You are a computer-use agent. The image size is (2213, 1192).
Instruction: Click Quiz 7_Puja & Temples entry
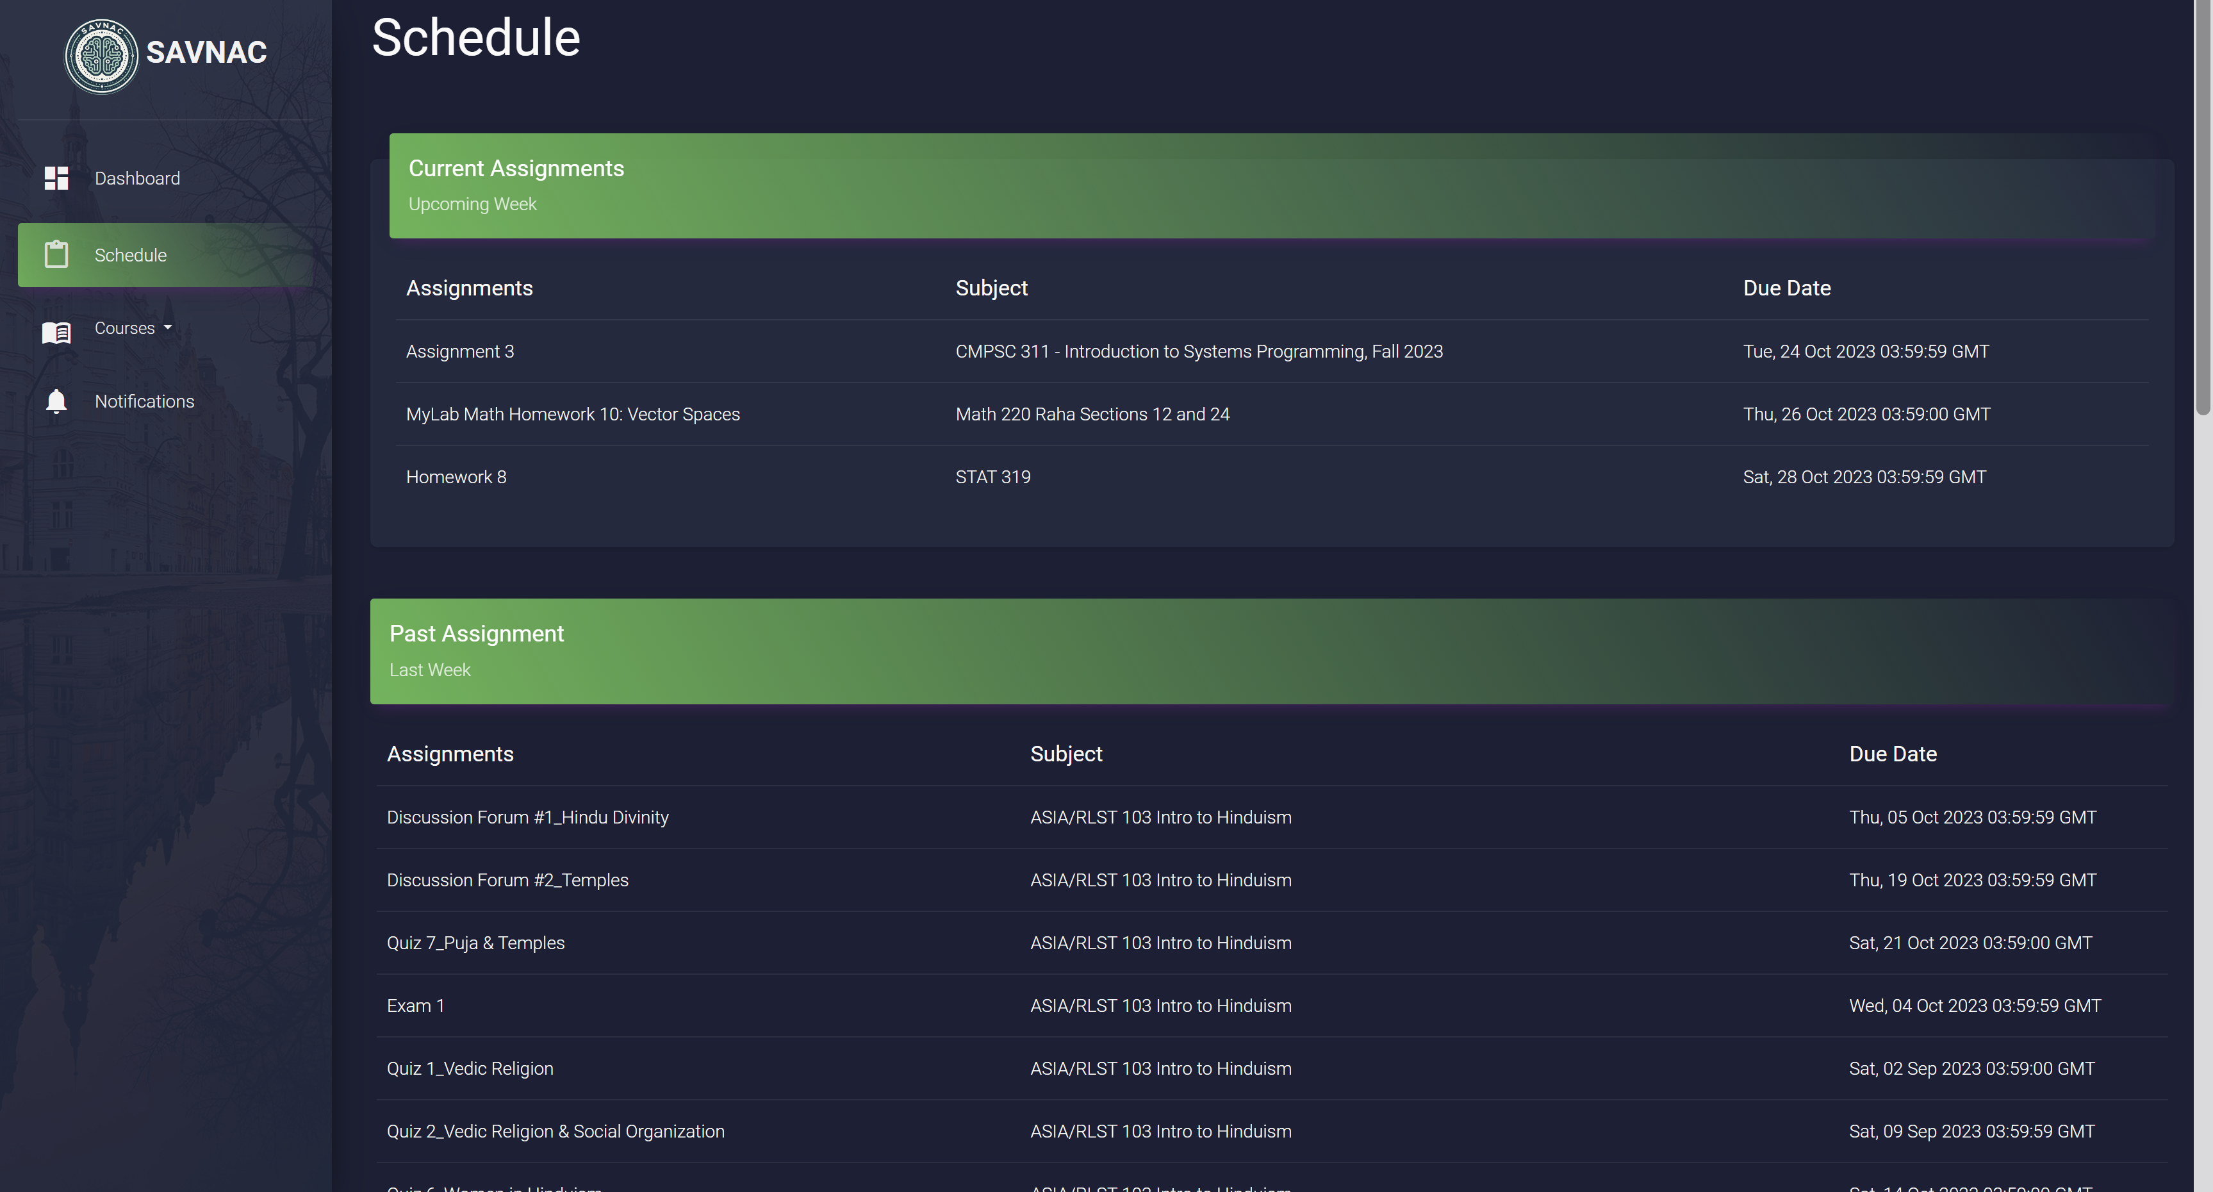475,943
